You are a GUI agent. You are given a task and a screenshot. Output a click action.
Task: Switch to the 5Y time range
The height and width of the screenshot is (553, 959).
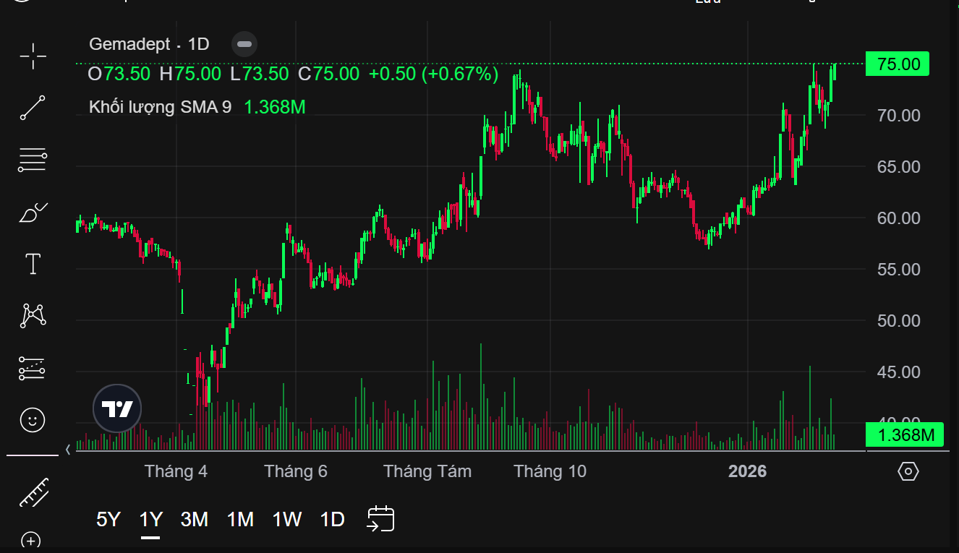point(108,519)
